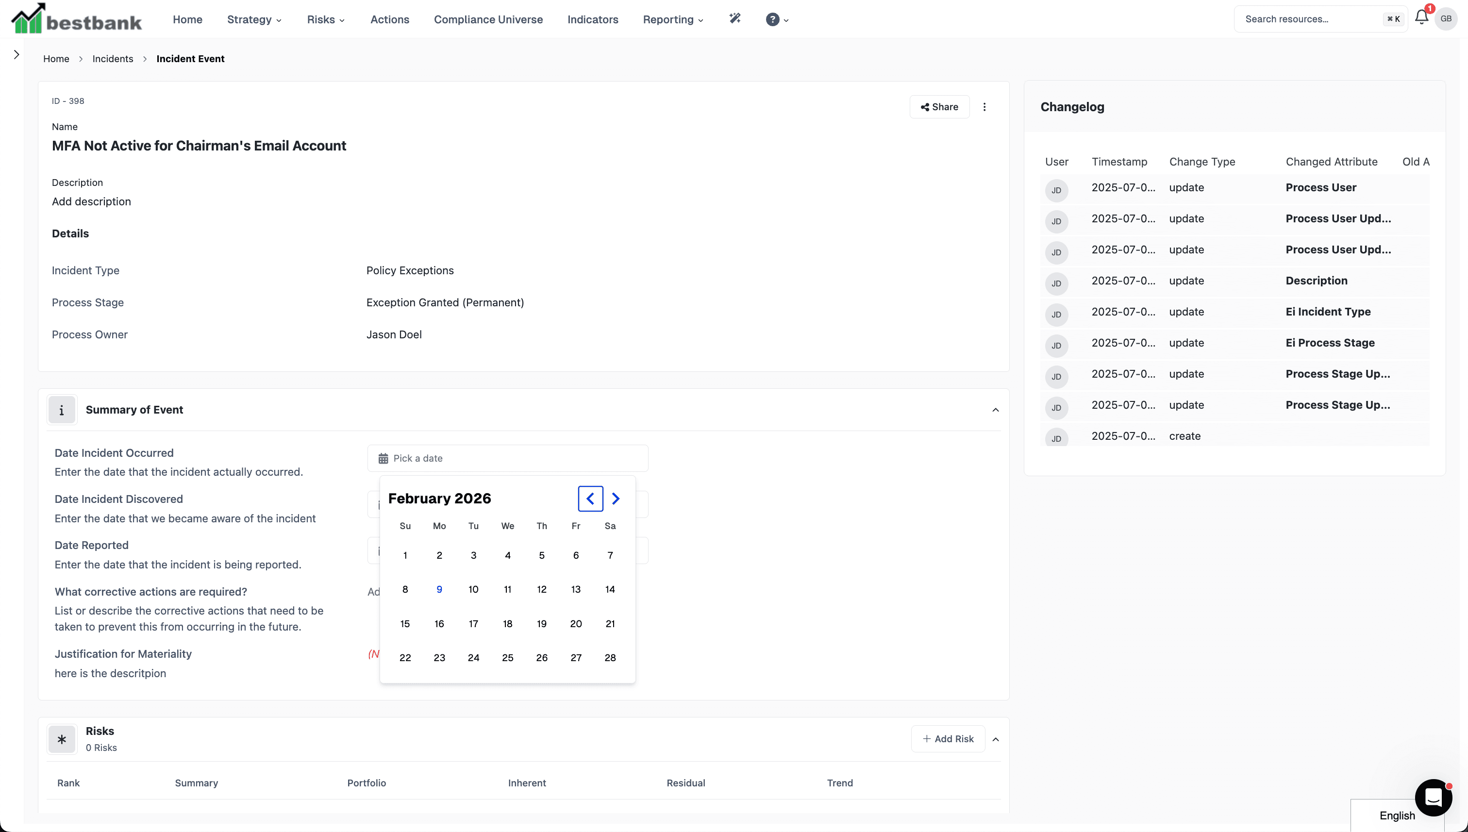Go to Incidents via breadcrumb link
This screenshot has width=1468, height=832.
point(113,59)
